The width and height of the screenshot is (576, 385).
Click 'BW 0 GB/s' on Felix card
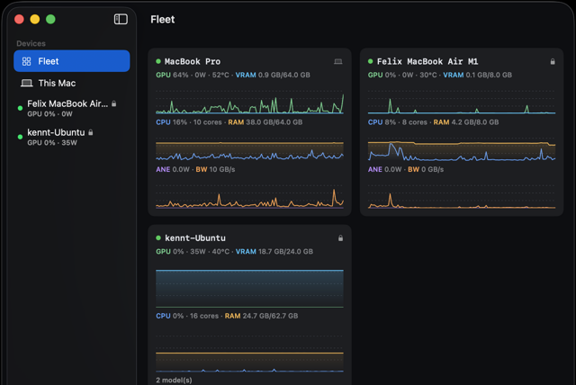(x=426, y=169)
